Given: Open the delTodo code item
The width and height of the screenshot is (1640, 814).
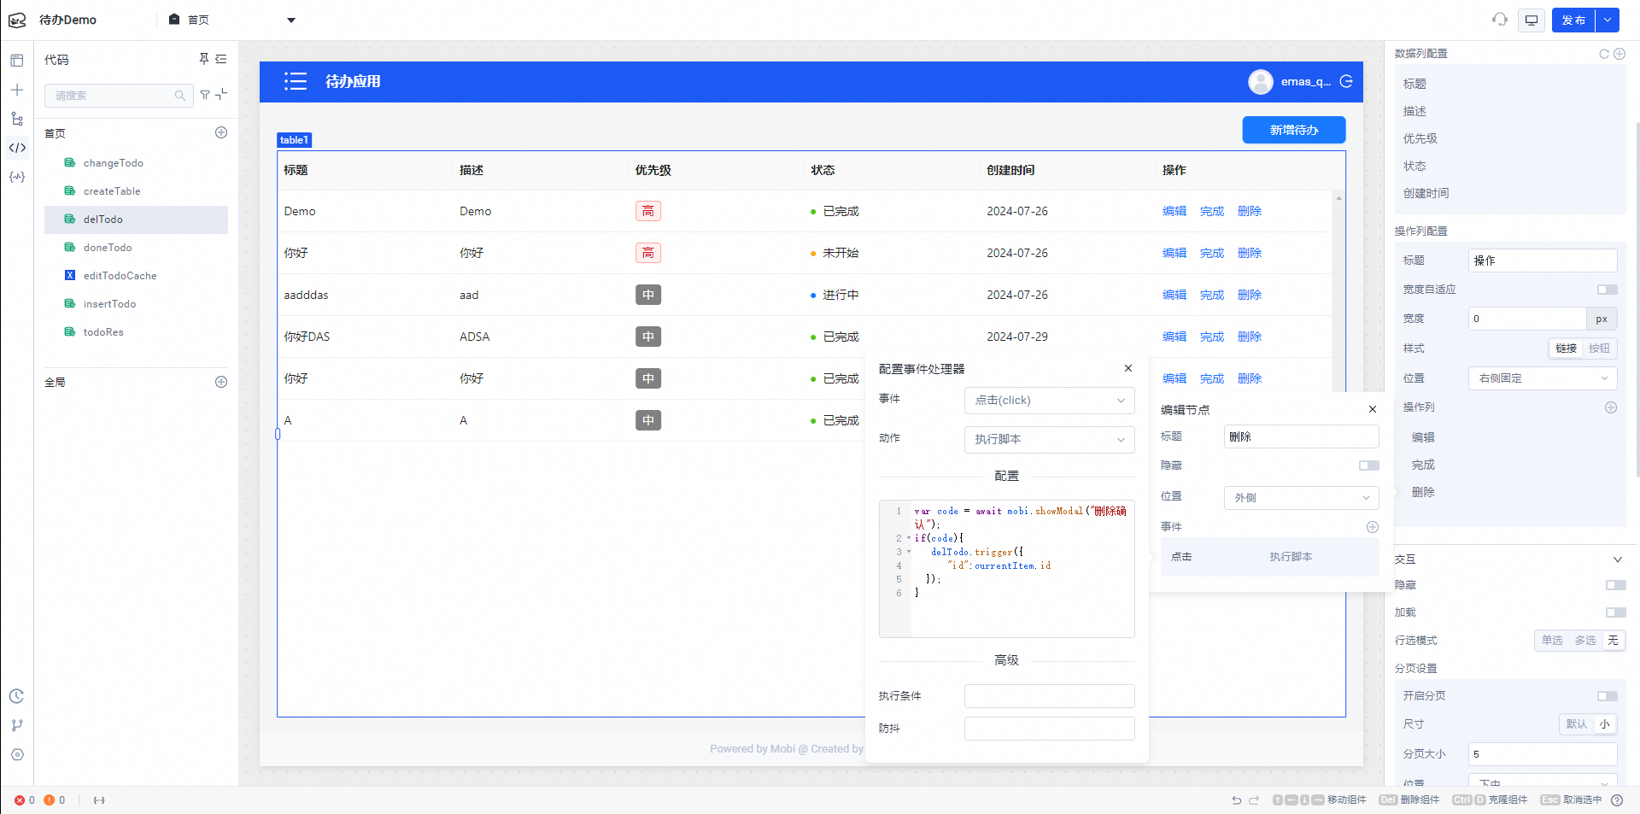Looking at the screenshot, I should [x=136, y=220].
